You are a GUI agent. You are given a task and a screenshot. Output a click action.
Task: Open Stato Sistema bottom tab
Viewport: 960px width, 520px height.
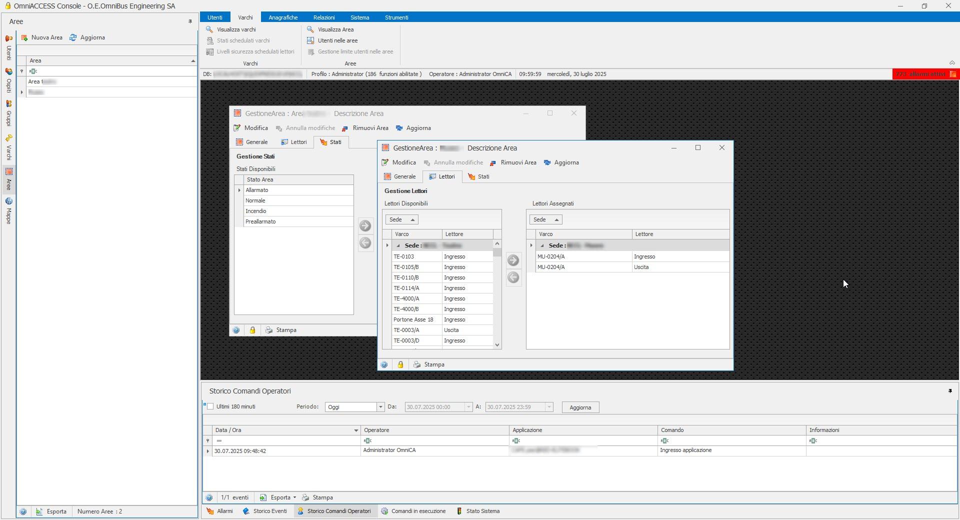(x=478, y=511)
